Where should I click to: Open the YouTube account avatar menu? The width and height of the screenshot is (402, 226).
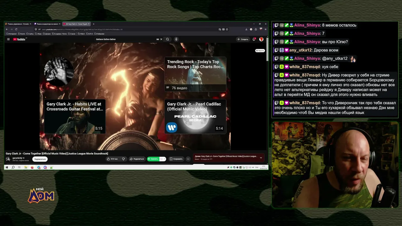click(x=261, y=39)
